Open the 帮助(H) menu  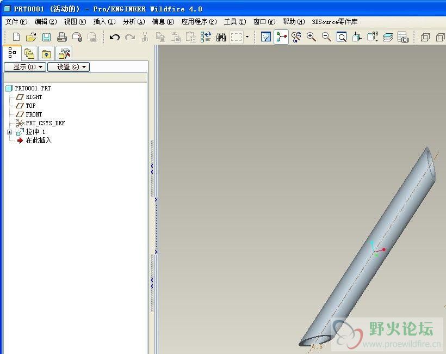(294, 22)
